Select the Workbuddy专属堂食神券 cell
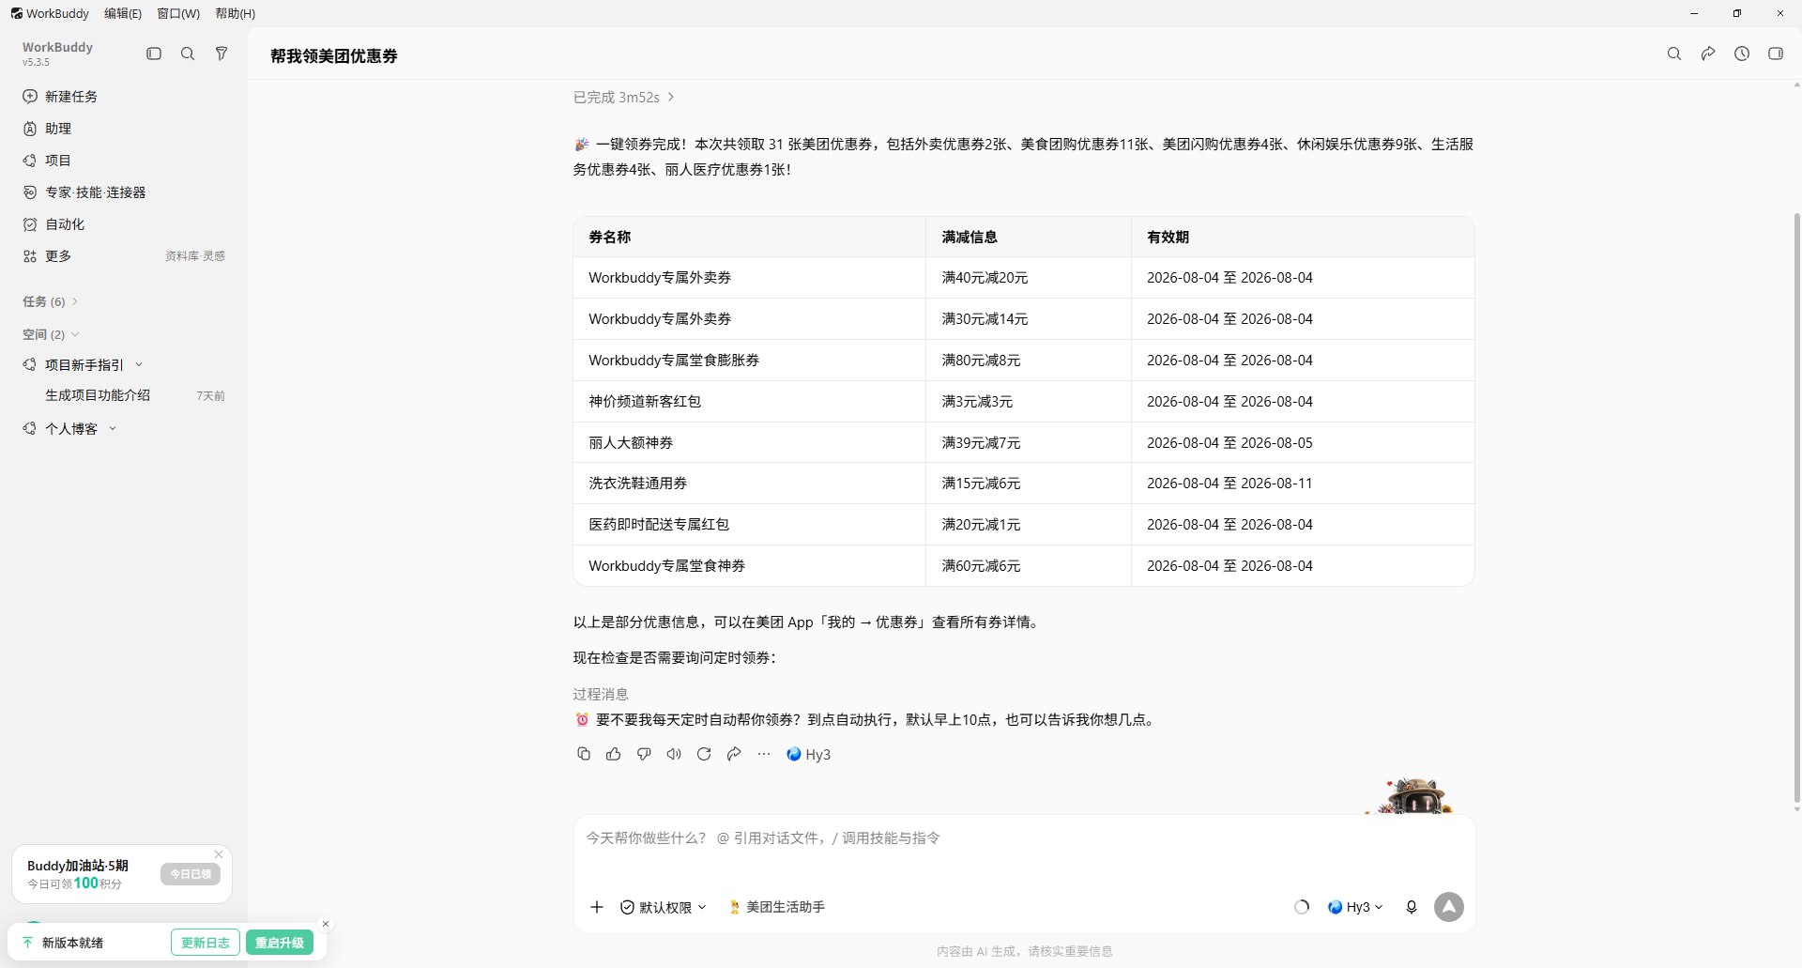 coord(749,566)
